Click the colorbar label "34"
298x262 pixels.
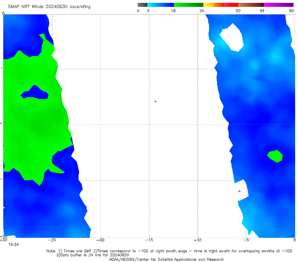pyautogui.click(x=202, y=11)
